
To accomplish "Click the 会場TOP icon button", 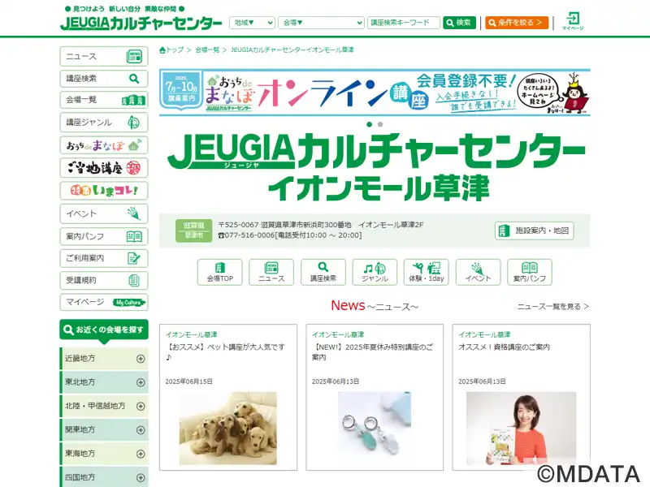I will [x=219, y=272].
